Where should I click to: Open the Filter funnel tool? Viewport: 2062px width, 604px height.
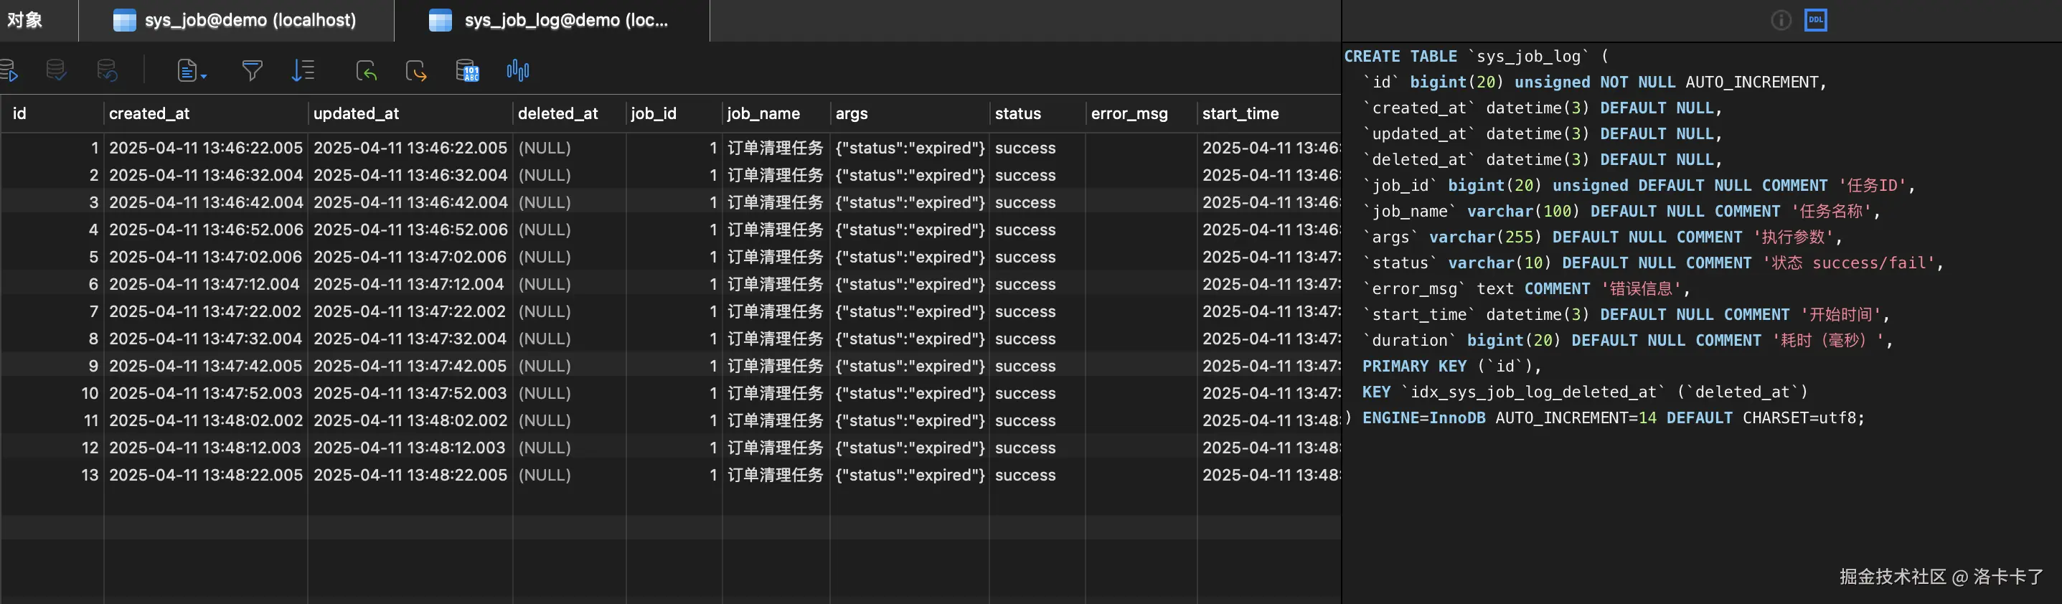252,70
